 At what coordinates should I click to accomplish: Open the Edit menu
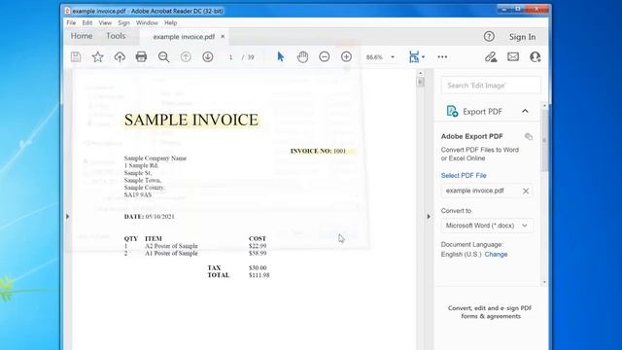(87, 22)
